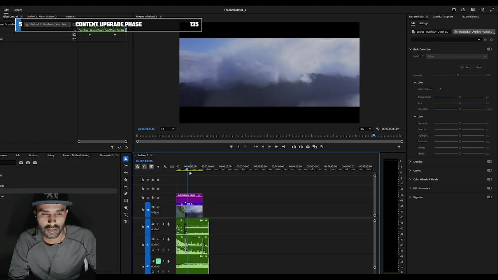The image size is (498, 280).
Task: Collapse the Light subsection
Action: pyautogui.click(x=415, y=117)
